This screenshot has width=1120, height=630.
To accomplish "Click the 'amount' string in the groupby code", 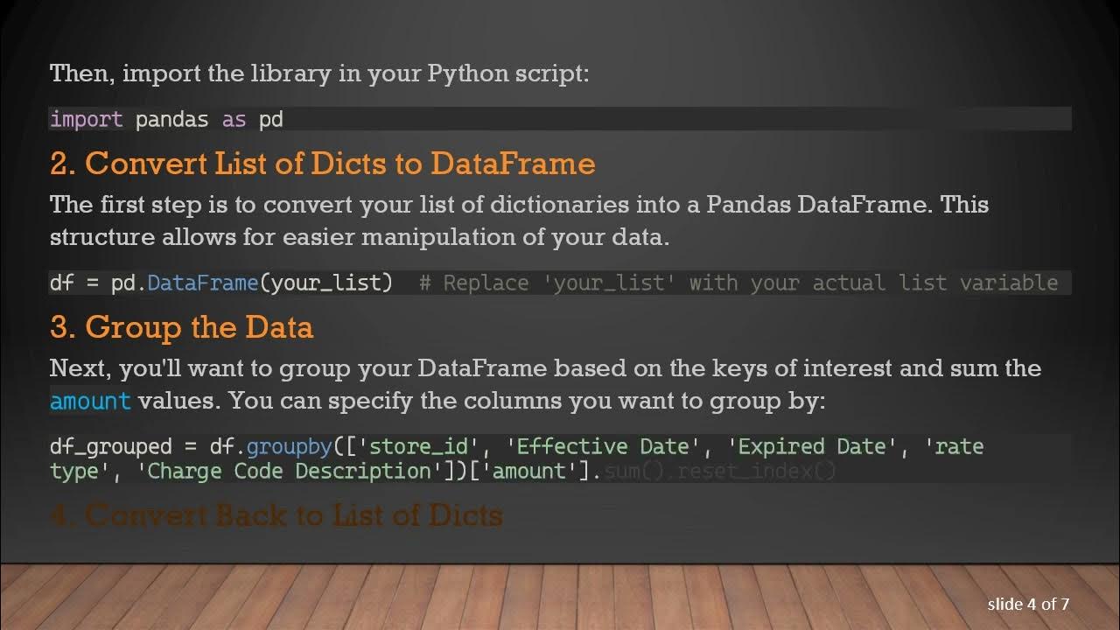I will point(529,471).
